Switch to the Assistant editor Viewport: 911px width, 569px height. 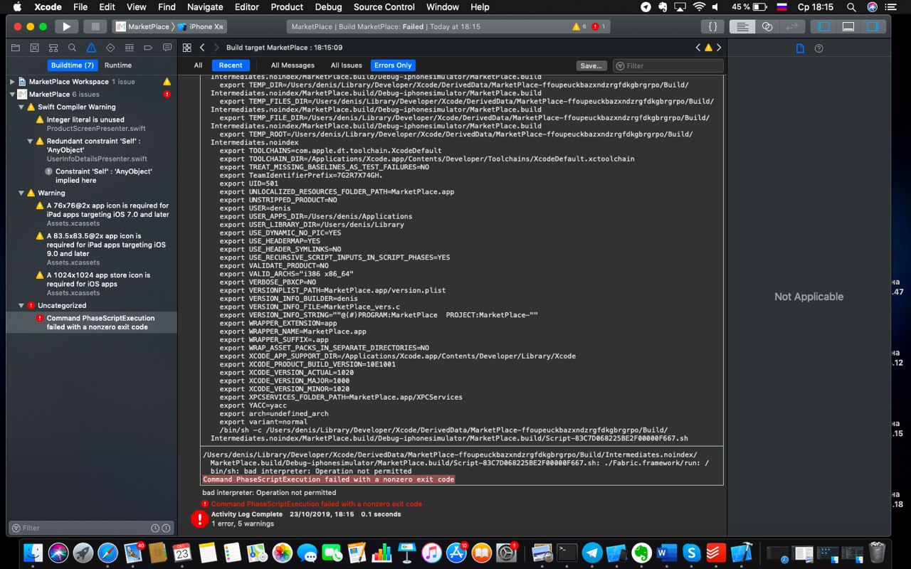(767, 26)
